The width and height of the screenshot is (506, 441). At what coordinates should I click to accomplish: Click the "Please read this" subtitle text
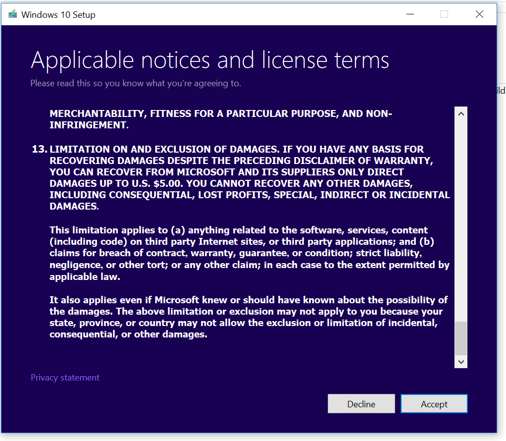point(136,83)
